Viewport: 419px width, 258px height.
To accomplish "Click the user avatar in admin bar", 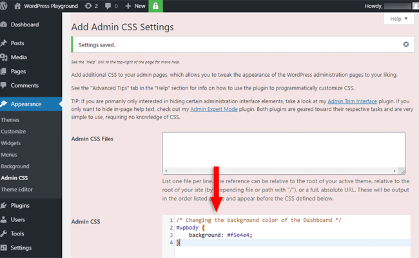I will click(x=416, y=6).
